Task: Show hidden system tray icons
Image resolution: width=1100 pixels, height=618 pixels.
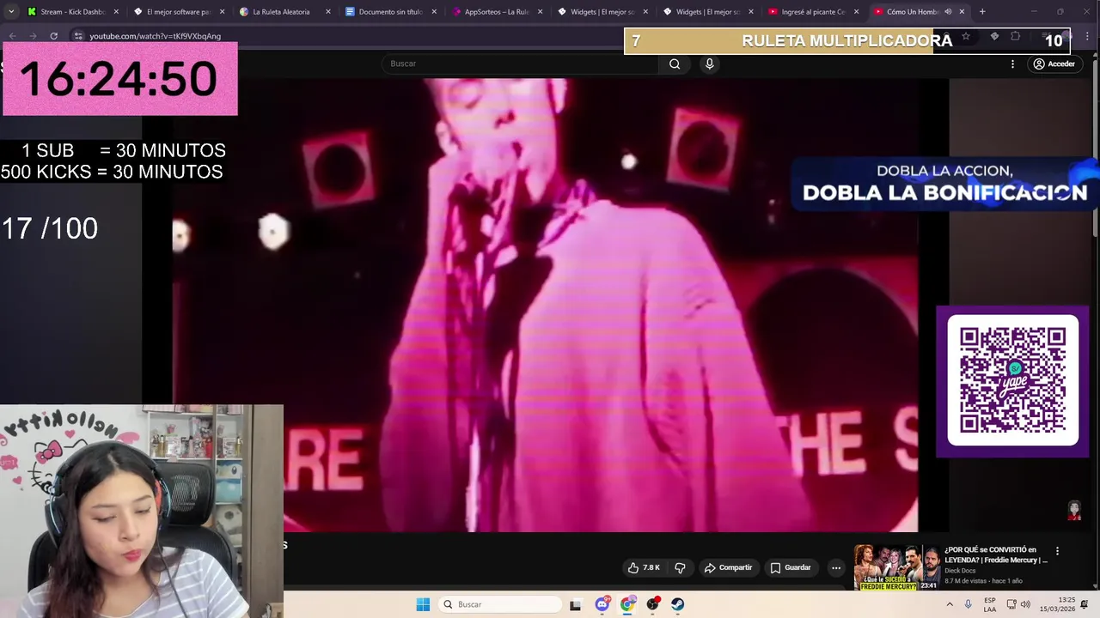Action: click(950, 604)
